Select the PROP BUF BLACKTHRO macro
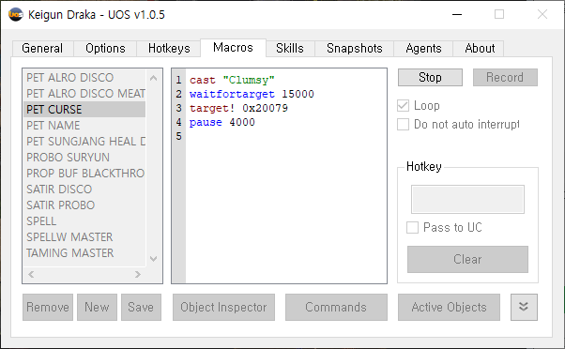 click(x=84, y=174)
